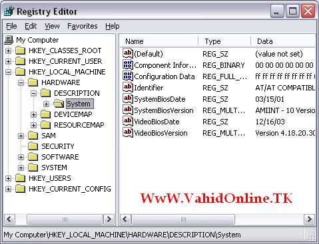Click the 12/16/03 data cell
The width and height of the screenshot is (319, 244).
pyautogui.click(x=270, y=122)
